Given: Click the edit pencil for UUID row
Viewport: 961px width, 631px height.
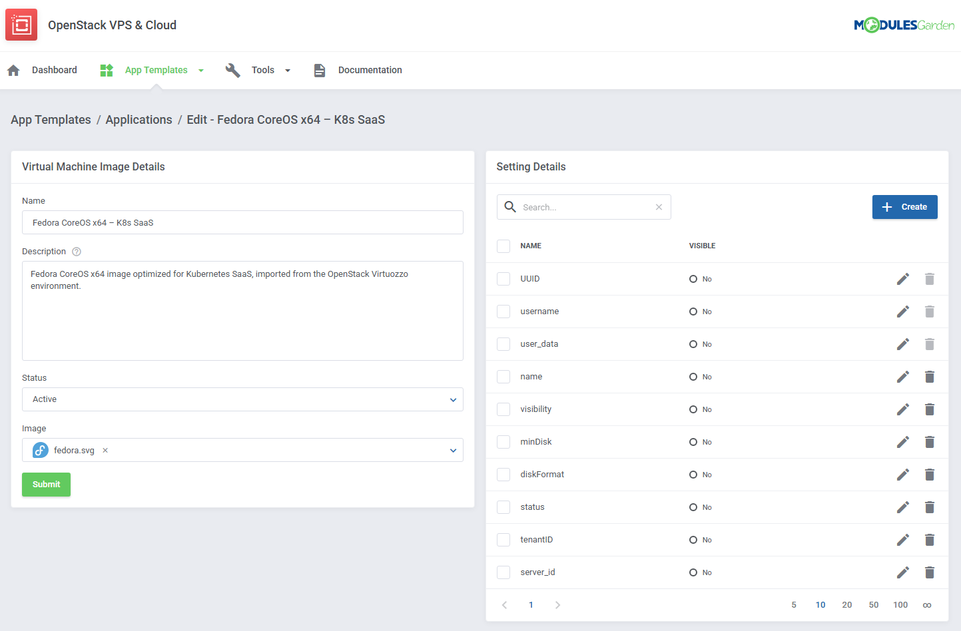Looking at the screenshot, I should pos(902,279).
